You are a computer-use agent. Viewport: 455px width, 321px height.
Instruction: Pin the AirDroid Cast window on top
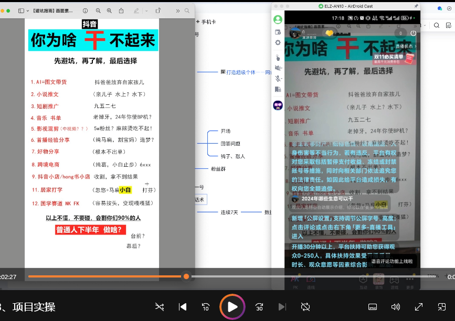coord(416,6)
